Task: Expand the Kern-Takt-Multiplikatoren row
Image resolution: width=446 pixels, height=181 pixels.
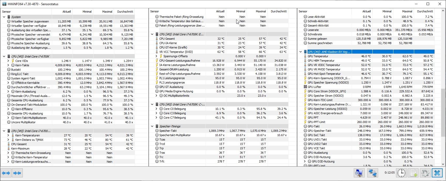Action: (8, 118)
